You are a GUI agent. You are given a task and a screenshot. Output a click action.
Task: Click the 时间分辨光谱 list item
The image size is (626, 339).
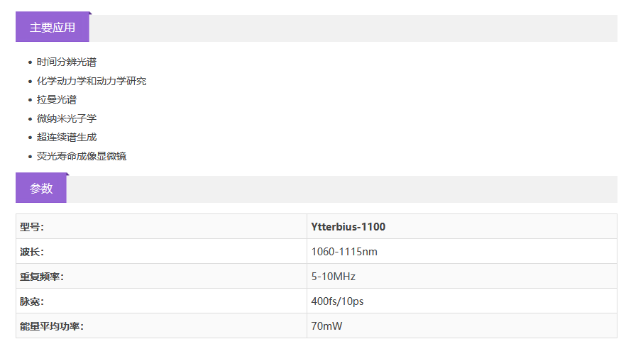pyautogui.click(x=67, y=62)
